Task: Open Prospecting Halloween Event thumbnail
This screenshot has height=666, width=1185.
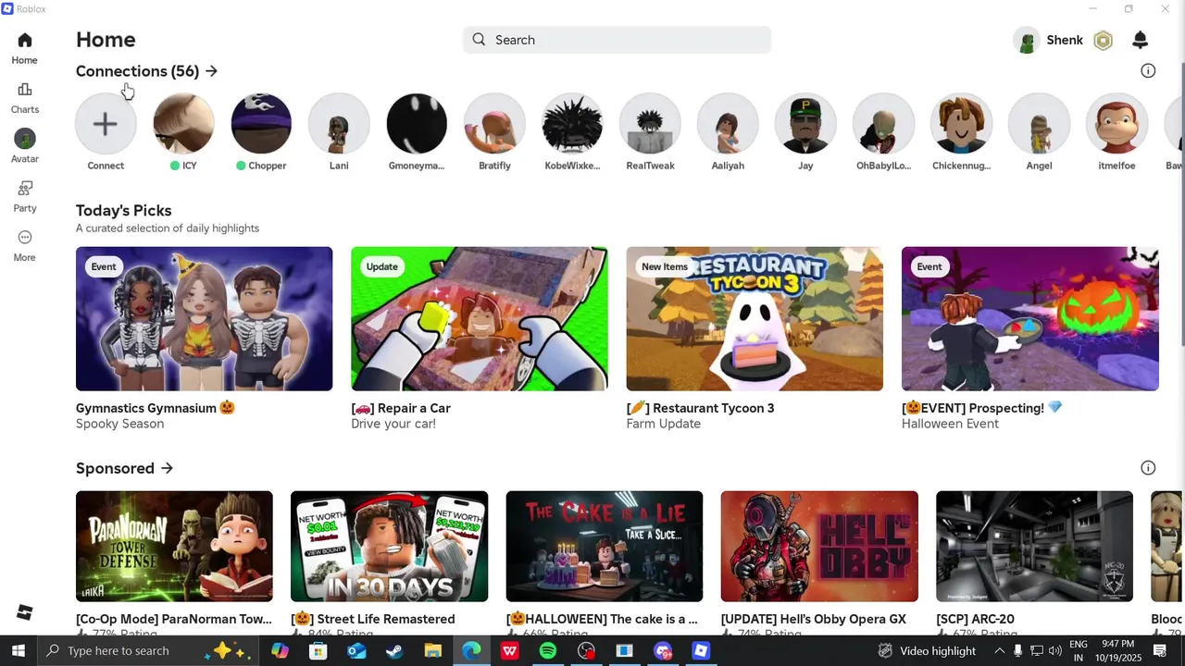Action: tap(1030, 318)
